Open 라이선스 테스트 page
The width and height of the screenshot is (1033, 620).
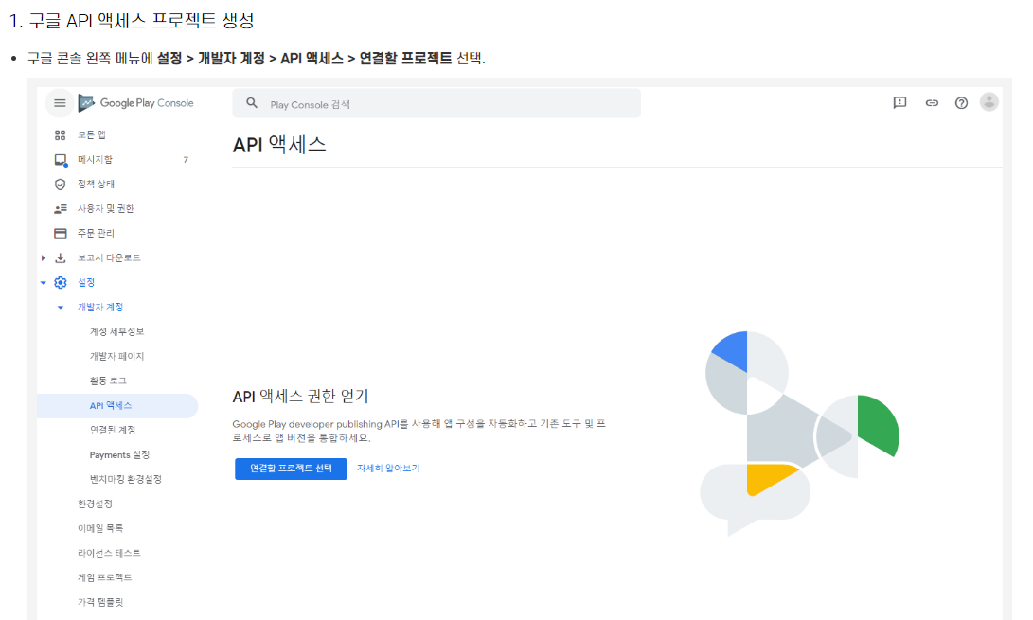click(x=109, y=553)
